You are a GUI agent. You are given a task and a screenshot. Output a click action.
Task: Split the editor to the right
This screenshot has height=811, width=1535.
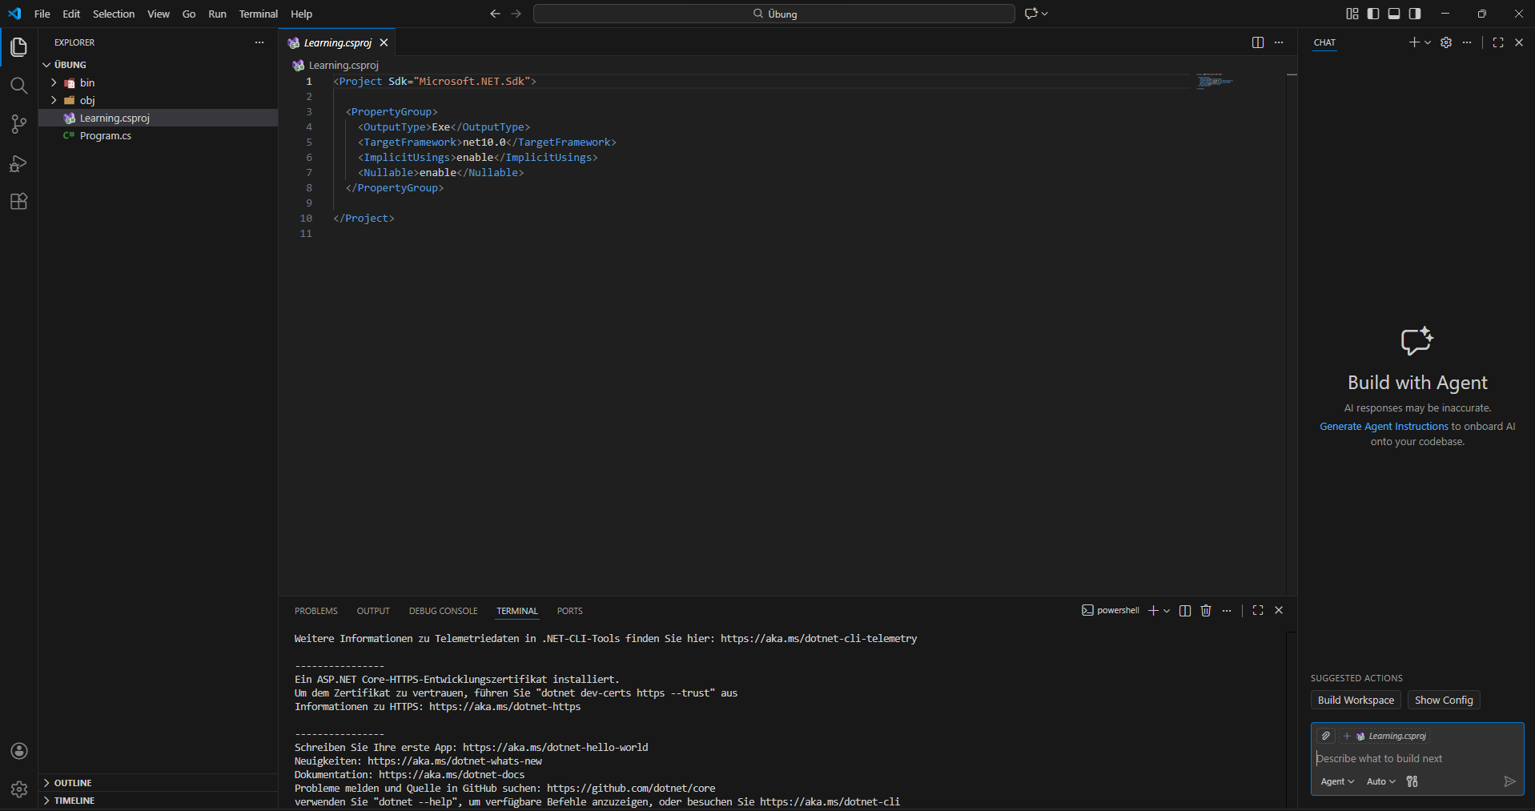coord(1257,42)
